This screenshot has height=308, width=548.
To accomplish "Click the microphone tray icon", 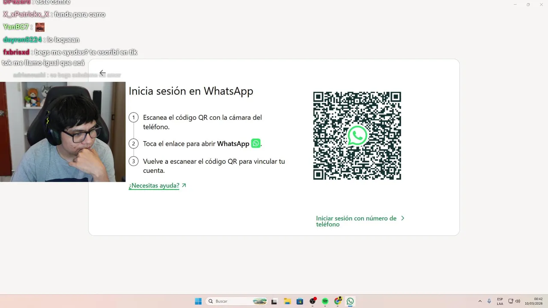I will tap(489, 301).
